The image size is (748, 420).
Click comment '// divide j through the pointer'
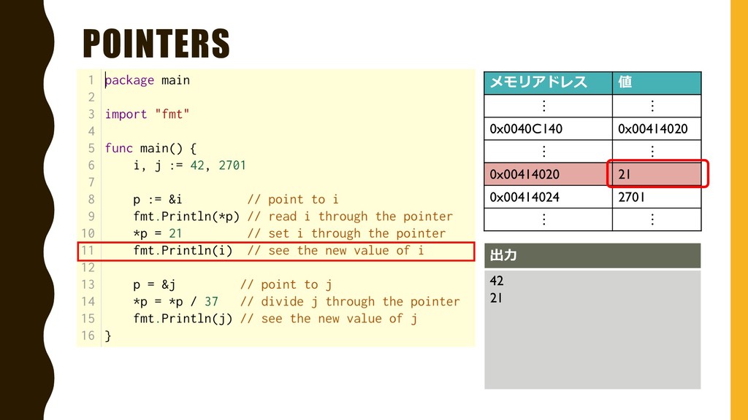350,301
